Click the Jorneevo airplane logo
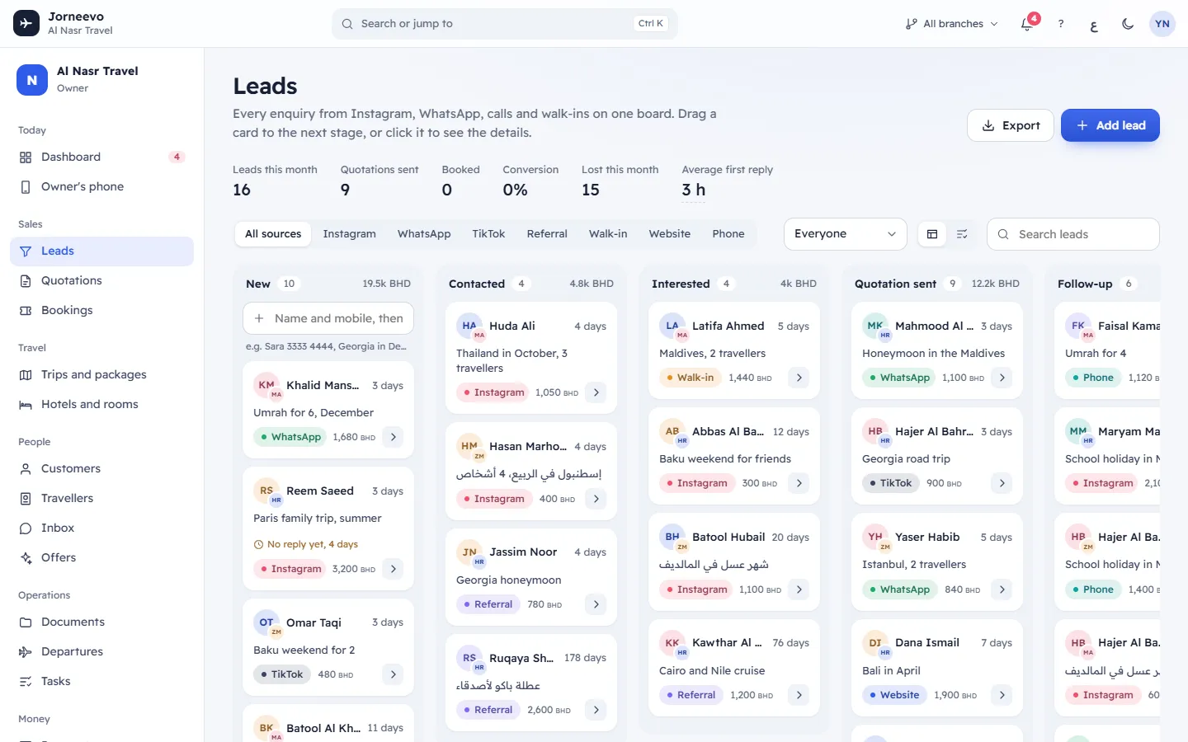 tap(26, 23)
